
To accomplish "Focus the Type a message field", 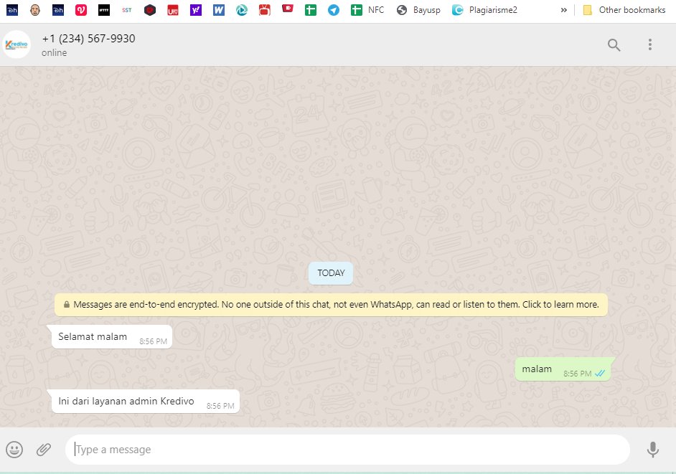I will (x=347, y=450).
